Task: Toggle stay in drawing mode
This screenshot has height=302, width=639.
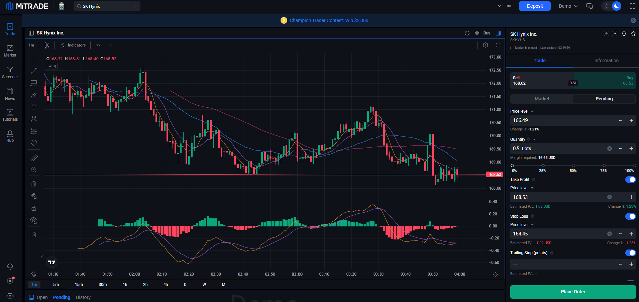Action: click(34, 196)
